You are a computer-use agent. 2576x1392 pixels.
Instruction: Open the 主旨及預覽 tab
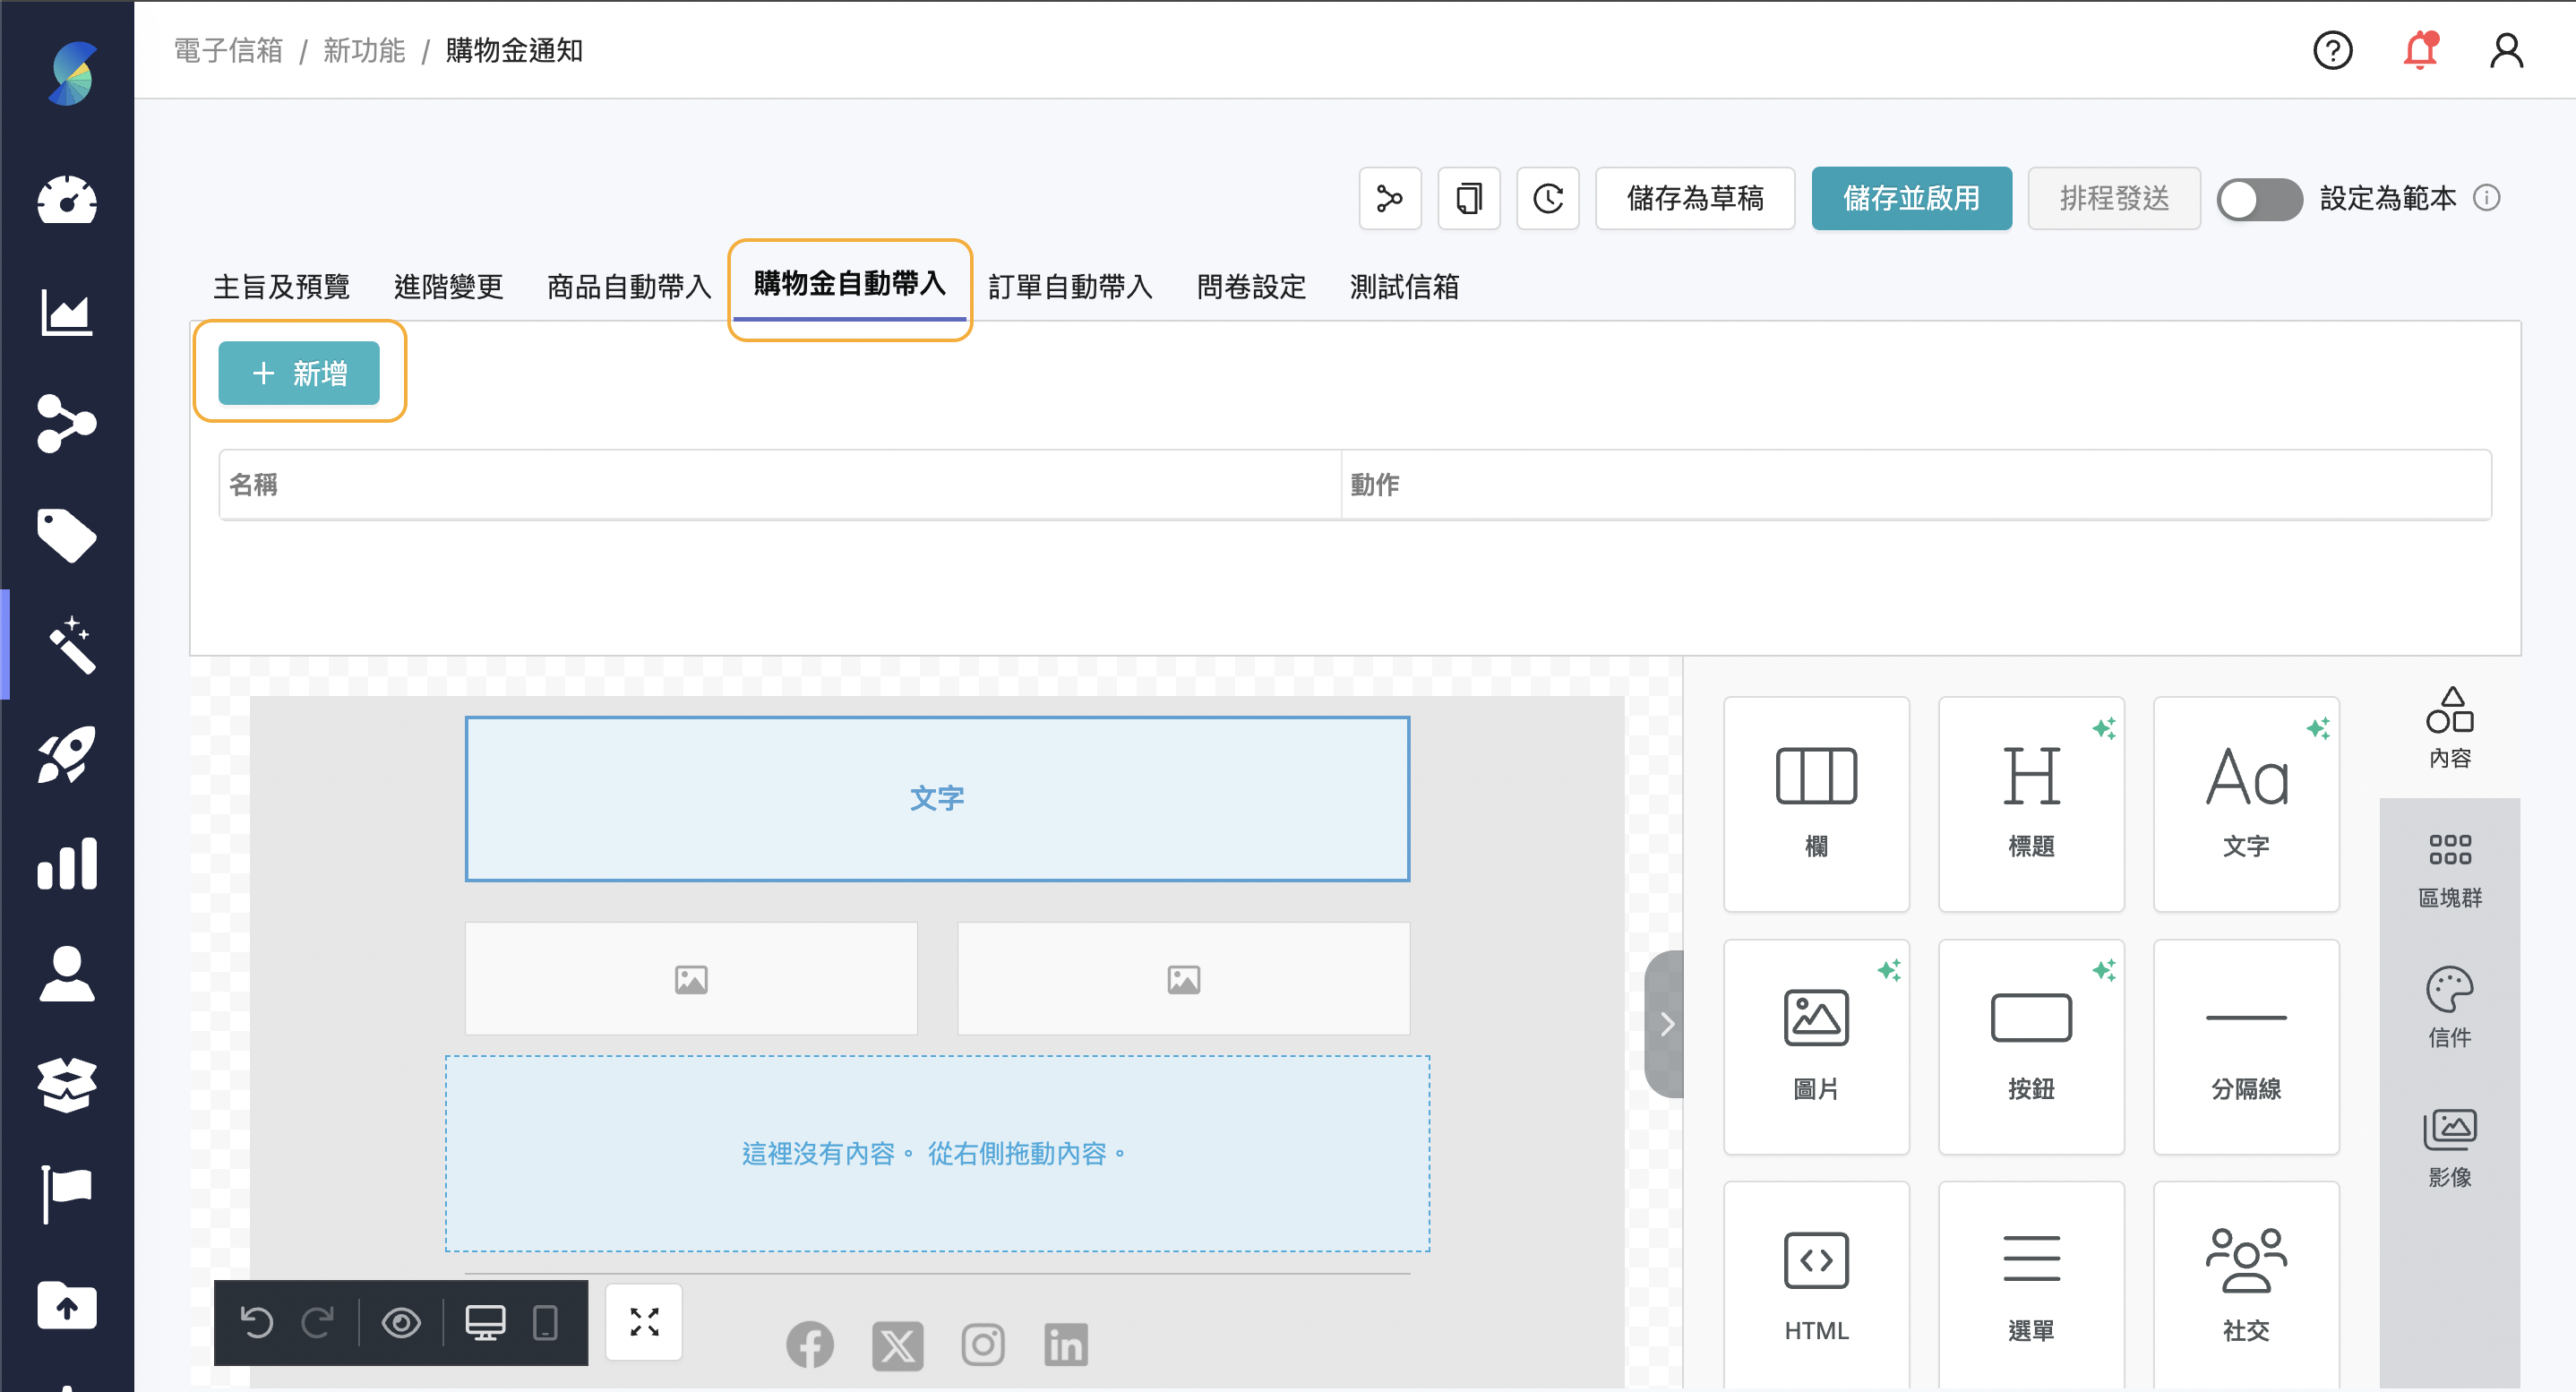[x=281, y=287]
